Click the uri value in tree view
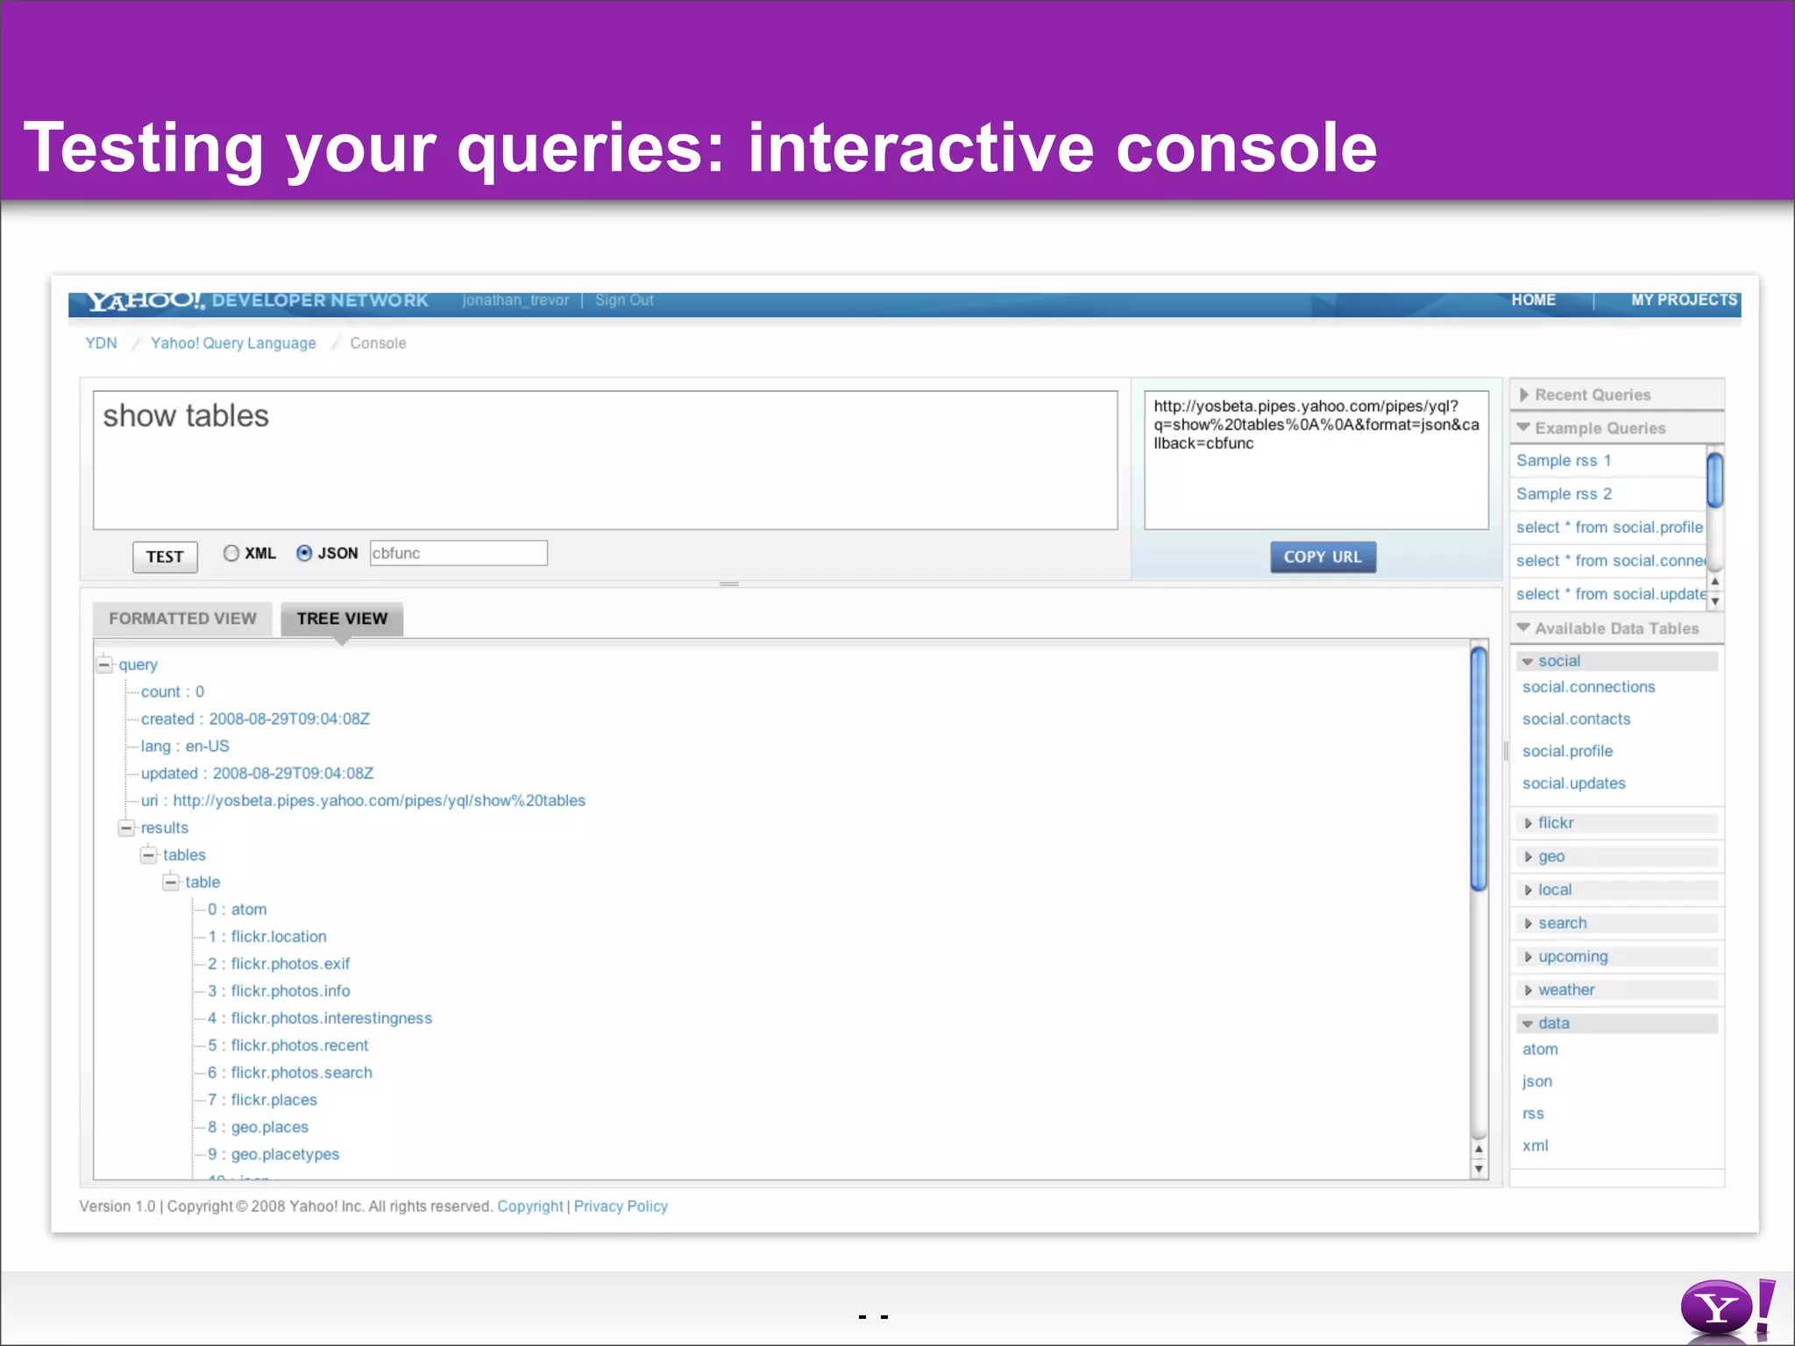 tap(379, 800)
